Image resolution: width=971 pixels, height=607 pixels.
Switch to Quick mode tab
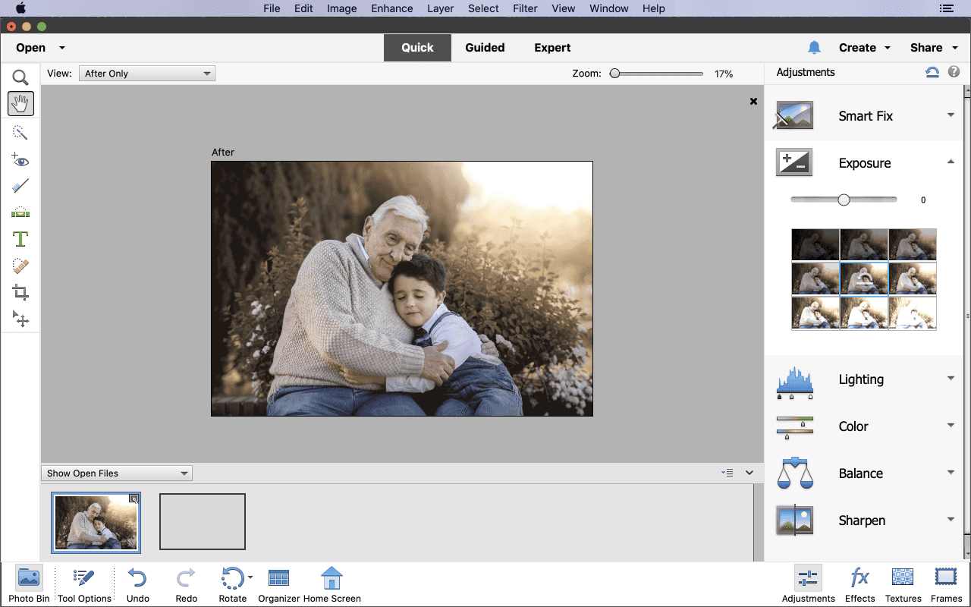[x=417, y=47]
